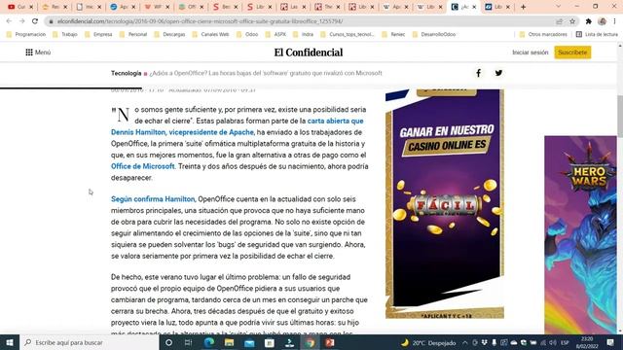Open the Chrome three-dot menu
The image size is (623, 350).
[614, 21]
